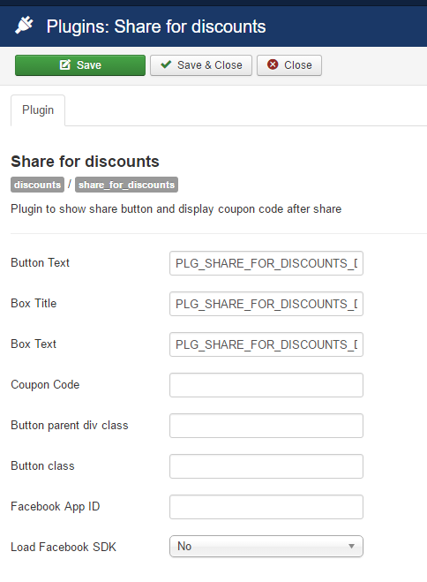This screenshot has height=582, width=427.
Task: Save the plugin settings
Action: point(80,65)
